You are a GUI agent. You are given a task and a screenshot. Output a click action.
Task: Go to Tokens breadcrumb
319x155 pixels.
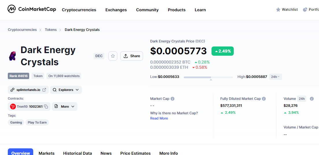(x=51, y=30)
